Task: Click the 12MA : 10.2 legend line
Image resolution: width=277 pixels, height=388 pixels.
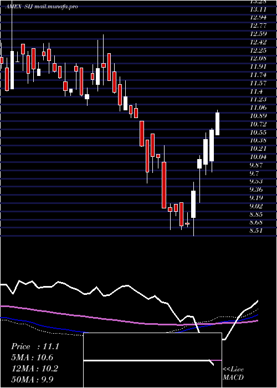Action: click(x=35, y=369)
